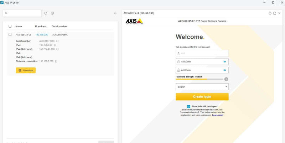The image size is (285, 143).
Task: Show password in first password field
Action: [225, 62]
